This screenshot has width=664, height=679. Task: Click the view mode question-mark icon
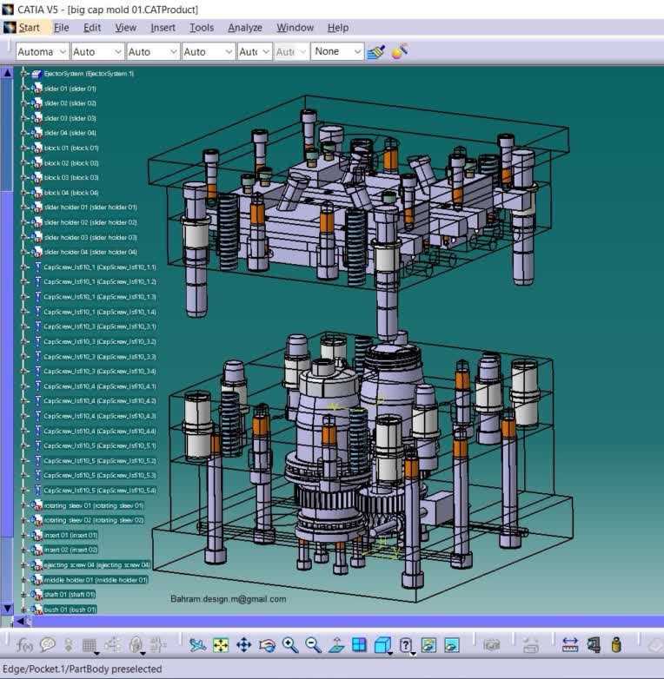point(405,645)
